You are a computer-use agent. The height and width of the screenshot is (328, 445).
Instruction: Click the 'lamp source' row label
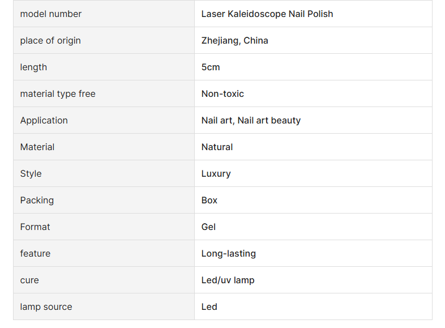[x=46, y=306]
